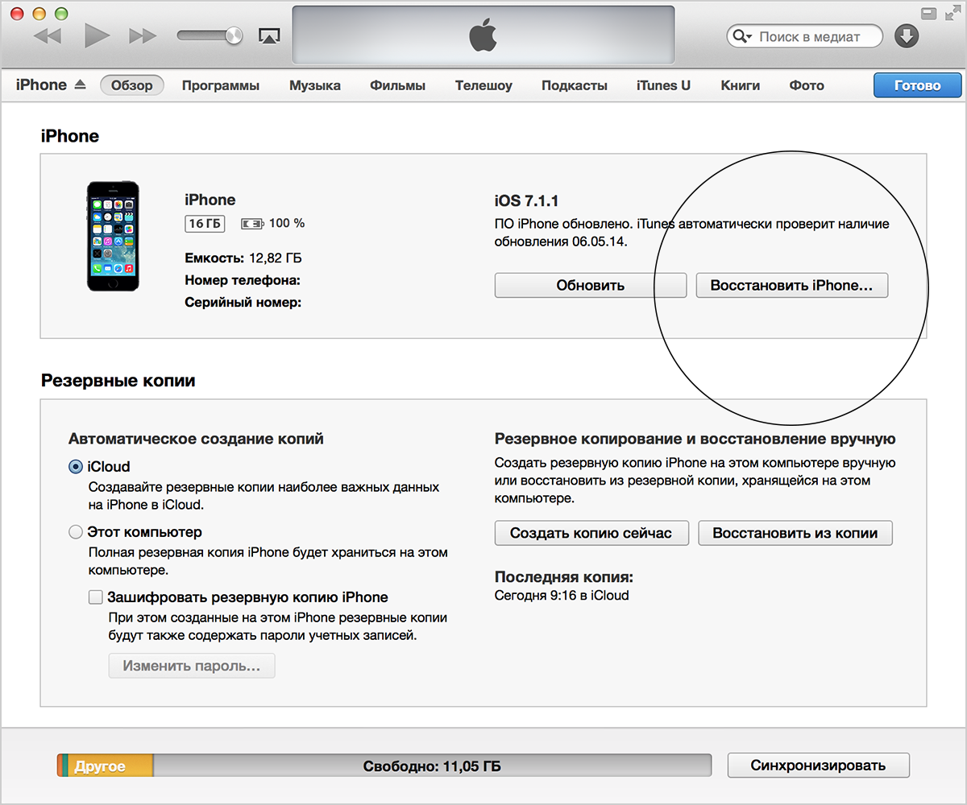The height and width of the screenshot is (805, 967).
Task: Enable Зашифровать резервную копию iPhone checkbox
Action: point(96,597)
